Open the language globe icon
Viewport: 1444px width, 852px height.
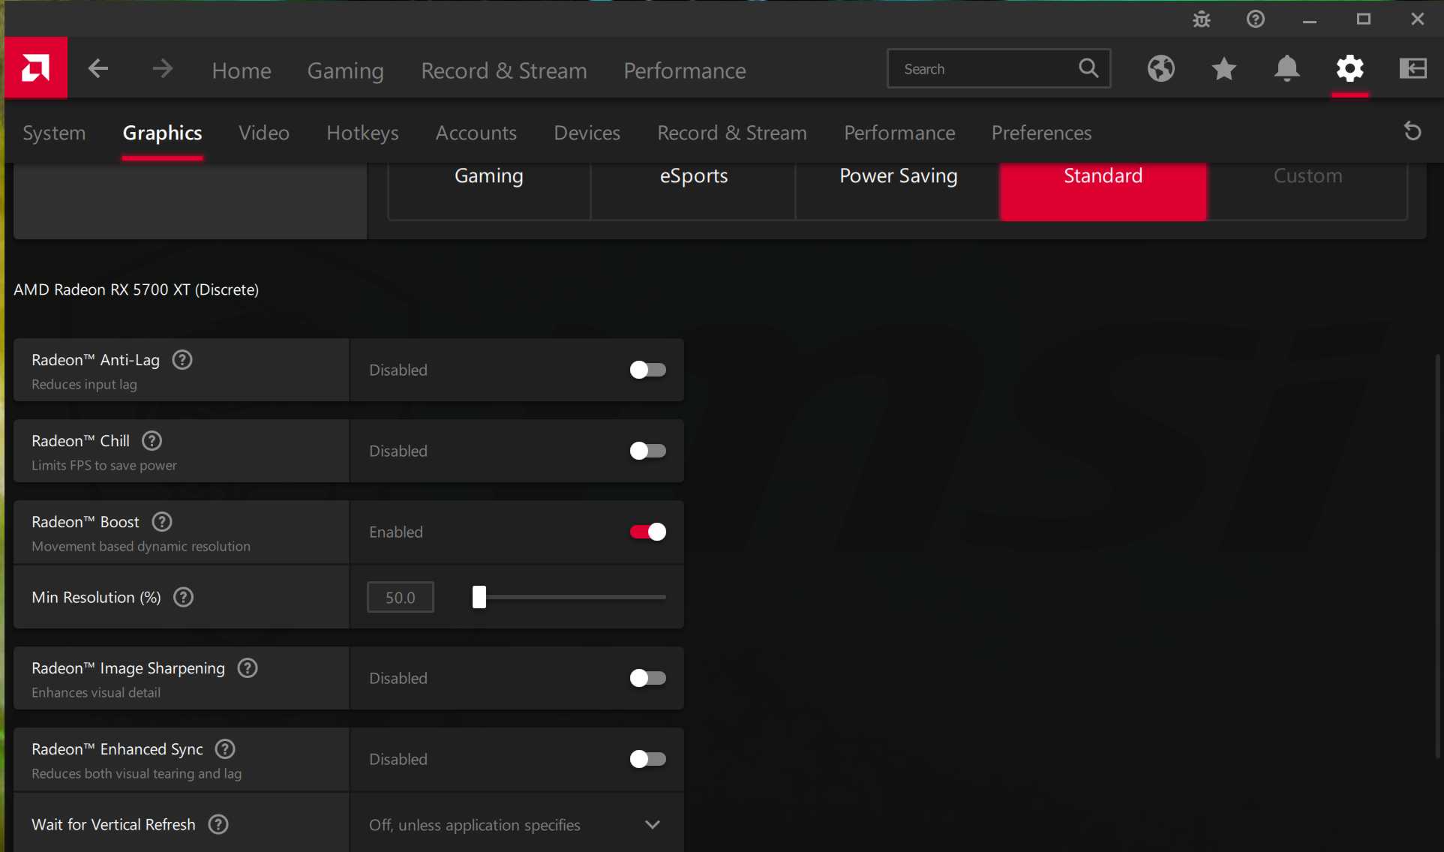[1161, 68]
